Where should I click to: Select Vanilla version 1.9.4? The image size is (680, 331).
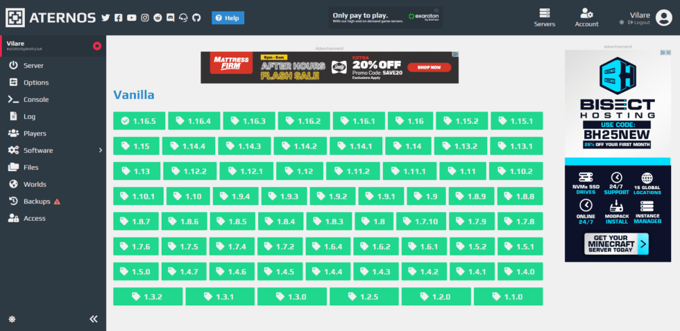(x=235, y=196)
